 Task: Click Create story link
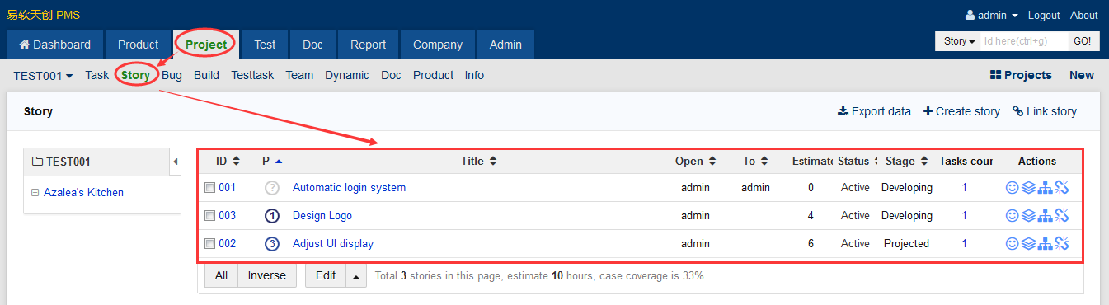pyautogui.click(x=961, y=111)
